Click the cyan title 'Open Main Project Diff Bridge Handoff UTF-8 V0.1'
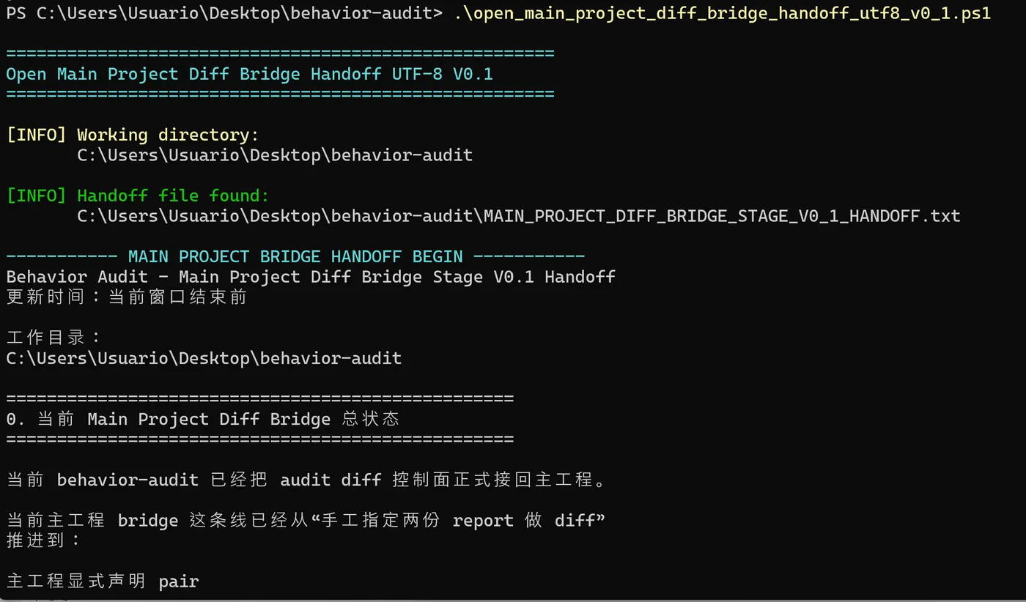Viewport: 1026px width, 602px height. tap(249, 74)
